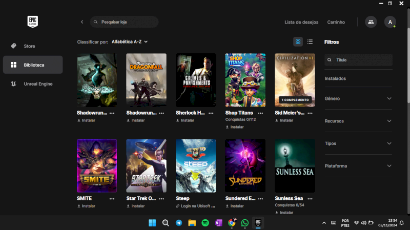
Task: Open Spotify from the taskbar
Action: coord(205,223)
